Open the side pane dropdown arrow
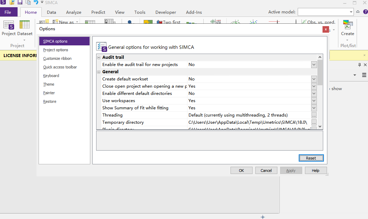Image resolution: width=368 pixels, height=219 pixels. [x=355, y=75]
